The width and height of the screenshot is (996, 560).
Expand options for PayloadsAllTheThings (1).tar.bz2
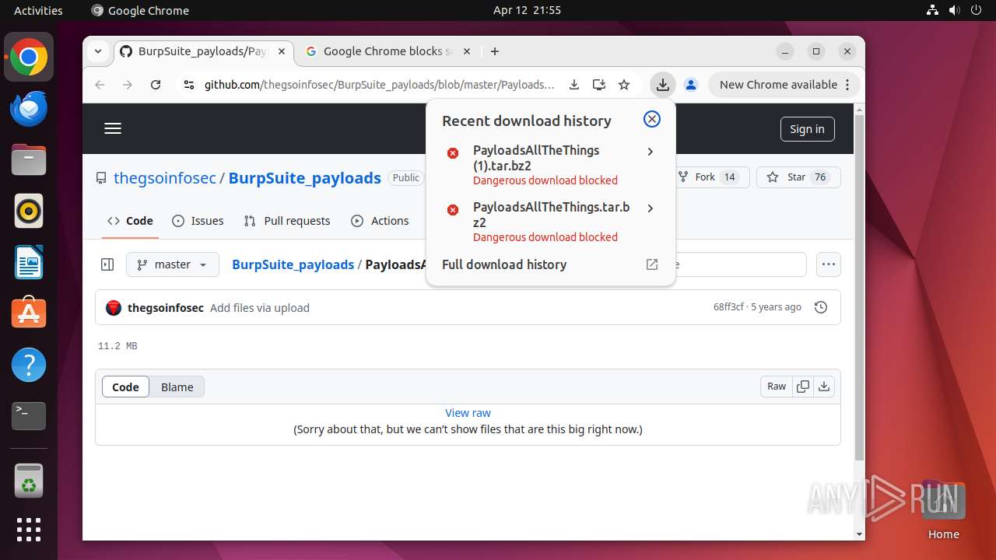650,152
